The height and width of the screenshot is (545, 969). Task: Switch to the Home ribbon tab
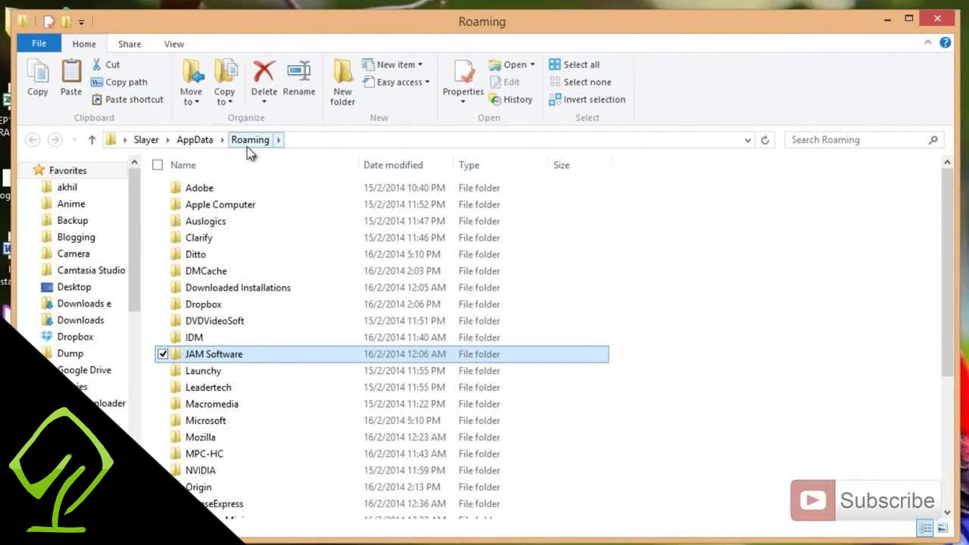point(84,44)
